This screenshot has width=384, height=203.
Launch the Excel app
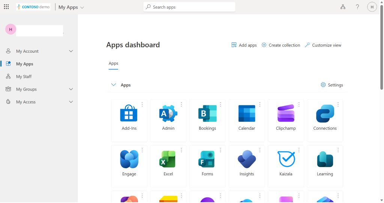(x=168, y=166)
